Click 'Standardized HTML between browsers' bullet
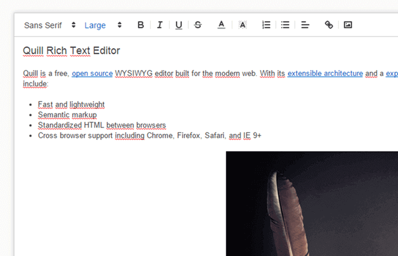The width and height of the screenshot is (398, 256). click(x=102, y=125)
